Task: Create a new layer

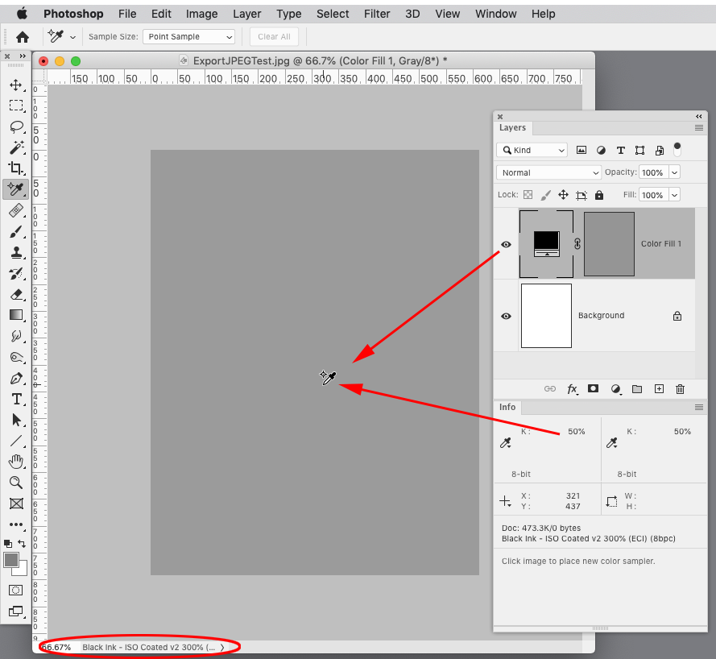Action: pyautogui.click(x=659, y=389)
